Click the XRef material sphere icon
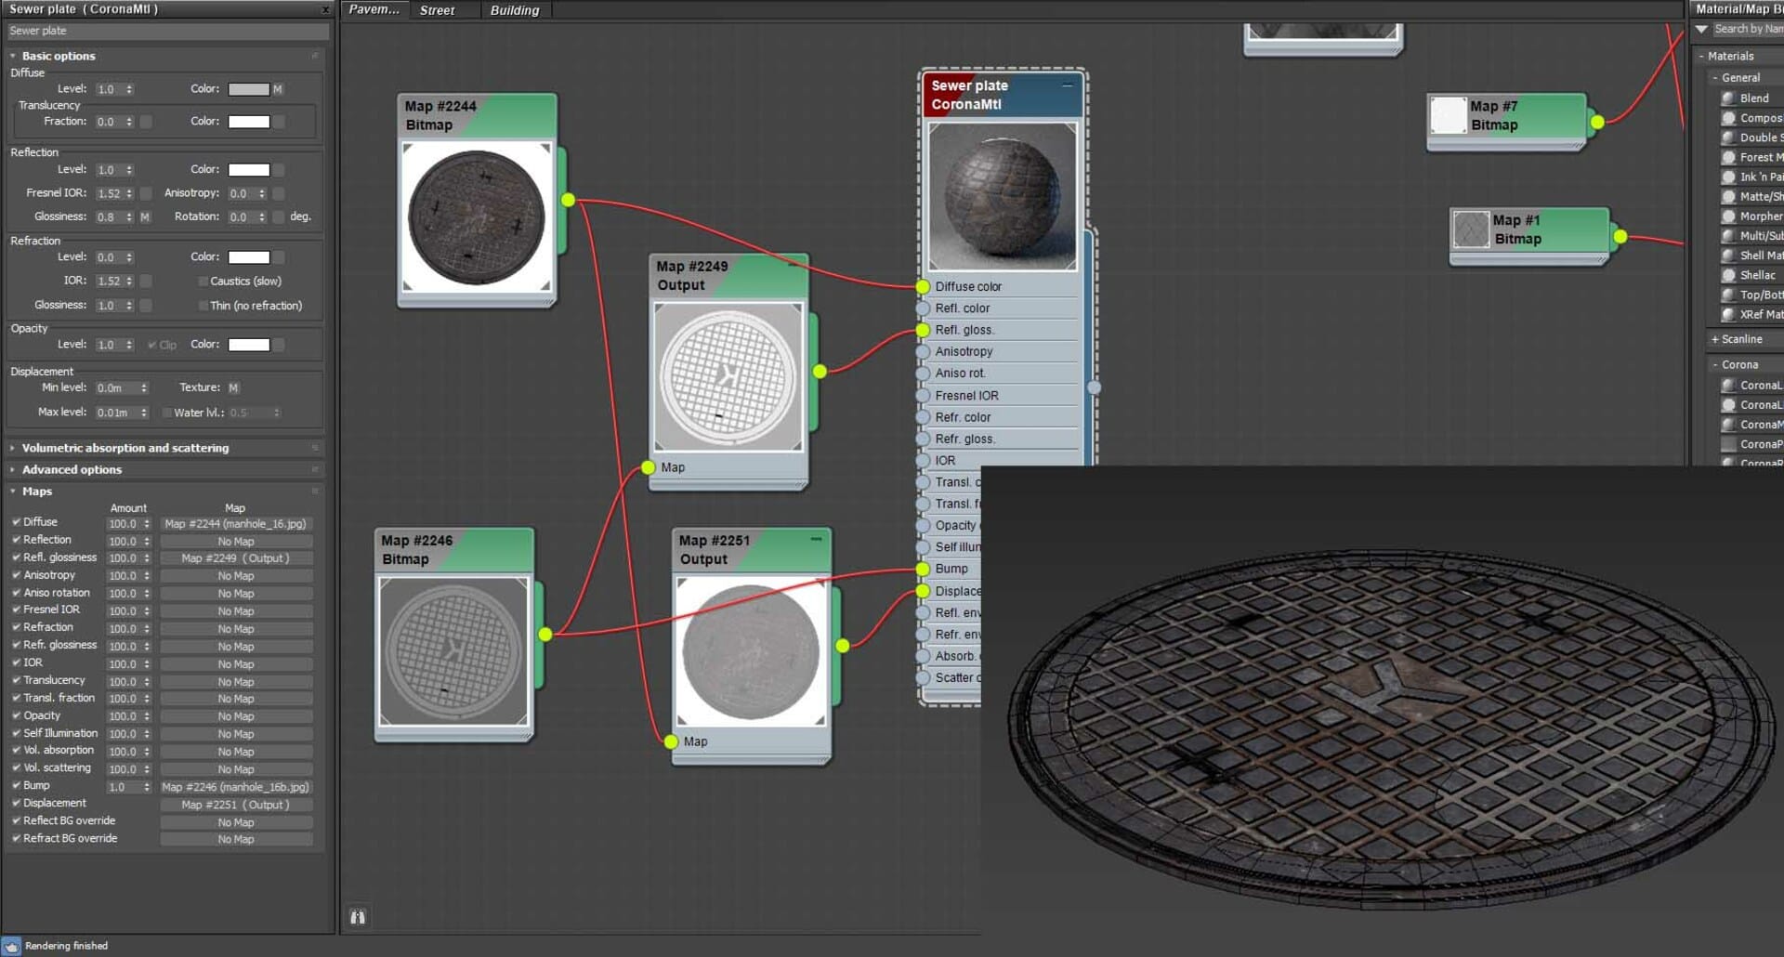 (x=1728, y=314)
